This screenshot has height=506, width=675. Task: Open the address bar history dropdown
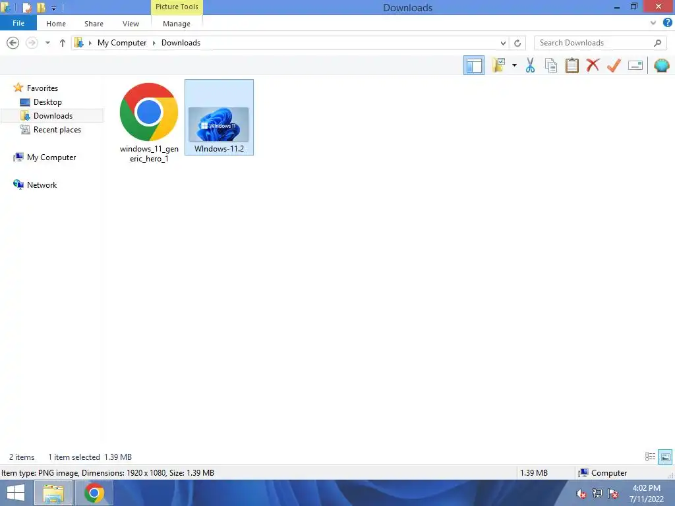click(503, 43)
